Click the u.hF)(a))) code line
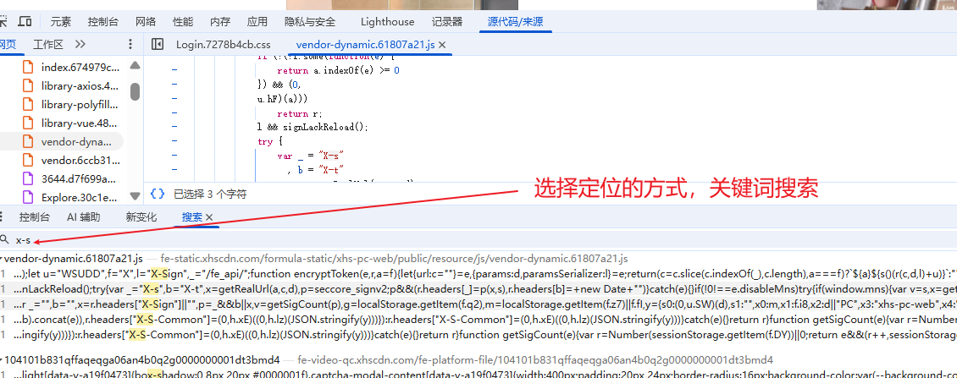Viewport: 957px width, 378px height. pos(283,99)
